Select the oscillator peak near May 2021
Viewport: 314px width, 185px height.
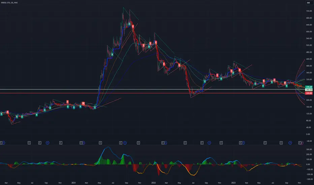click(x=108, y=147)
